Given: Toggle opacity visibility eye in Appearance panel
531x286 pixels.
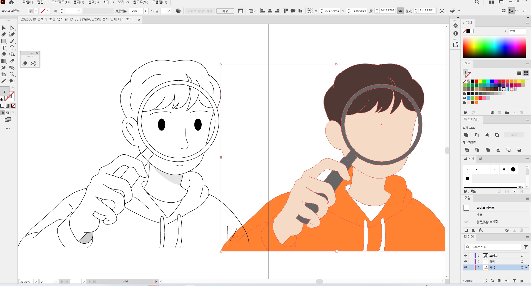Looking at the screenshot, I should click(466, 222).
